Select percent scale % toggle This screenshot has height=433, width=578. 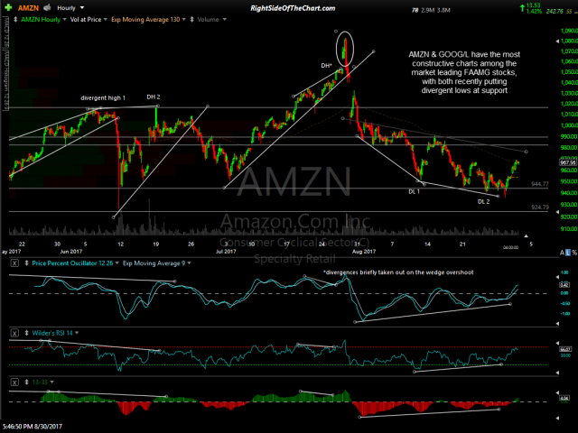pyautogui.click(x=574, y=253)
